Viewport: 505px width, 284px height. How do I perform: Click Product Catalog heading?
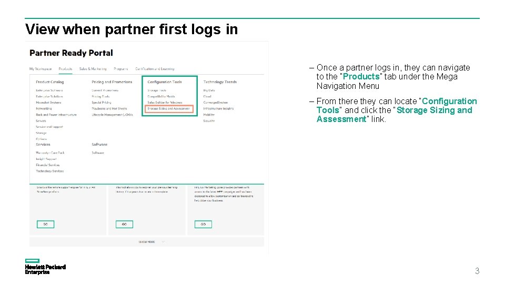(49, 82)
